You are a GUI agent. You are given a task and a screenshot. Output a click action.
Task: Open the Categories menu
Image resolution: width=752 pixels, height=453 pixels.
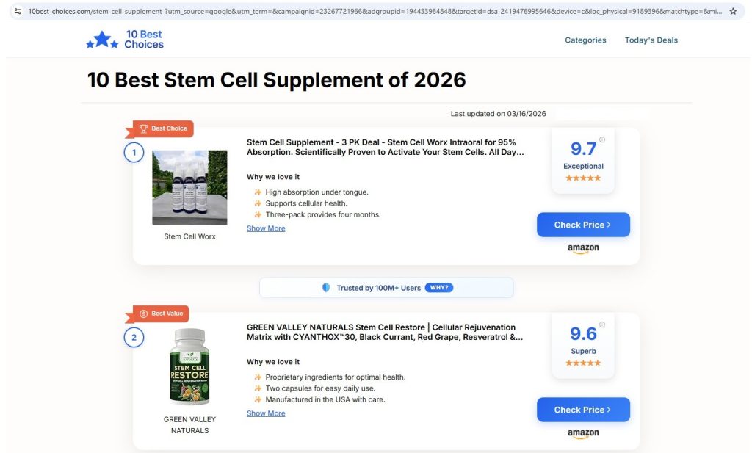click(585, 40)
